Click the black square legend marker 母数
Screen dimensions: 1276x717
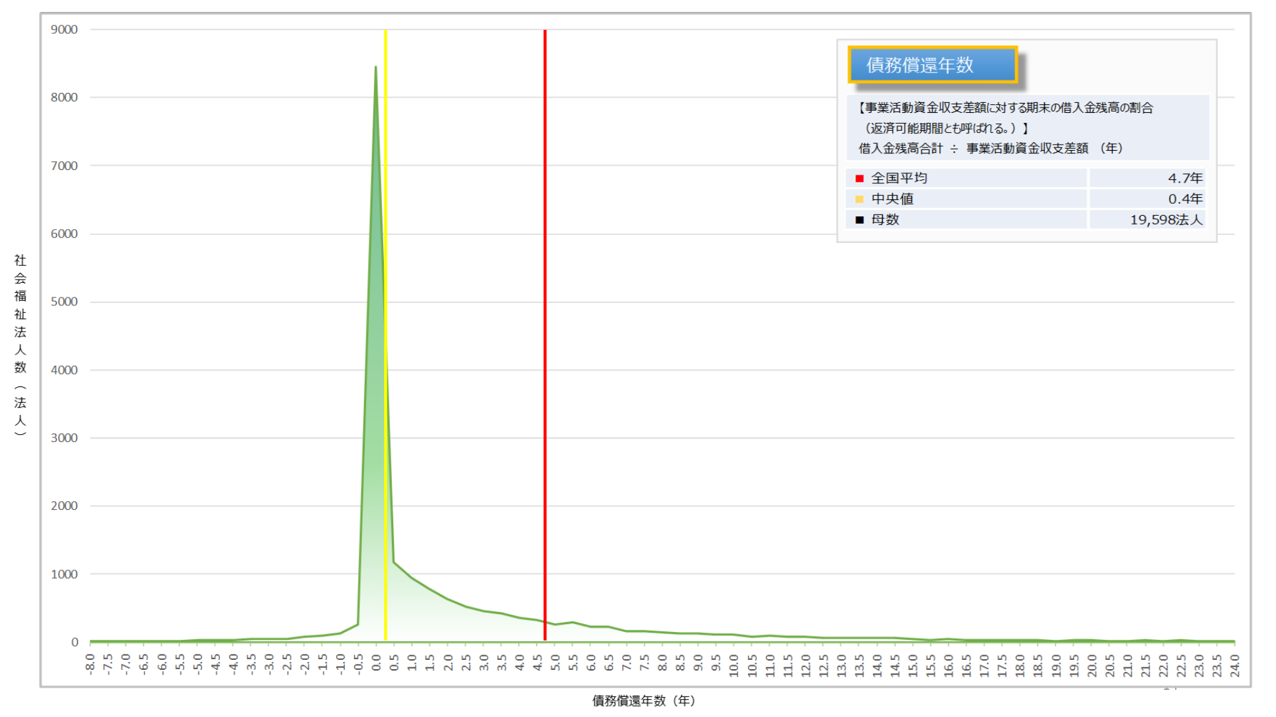[x=859, y=220]
